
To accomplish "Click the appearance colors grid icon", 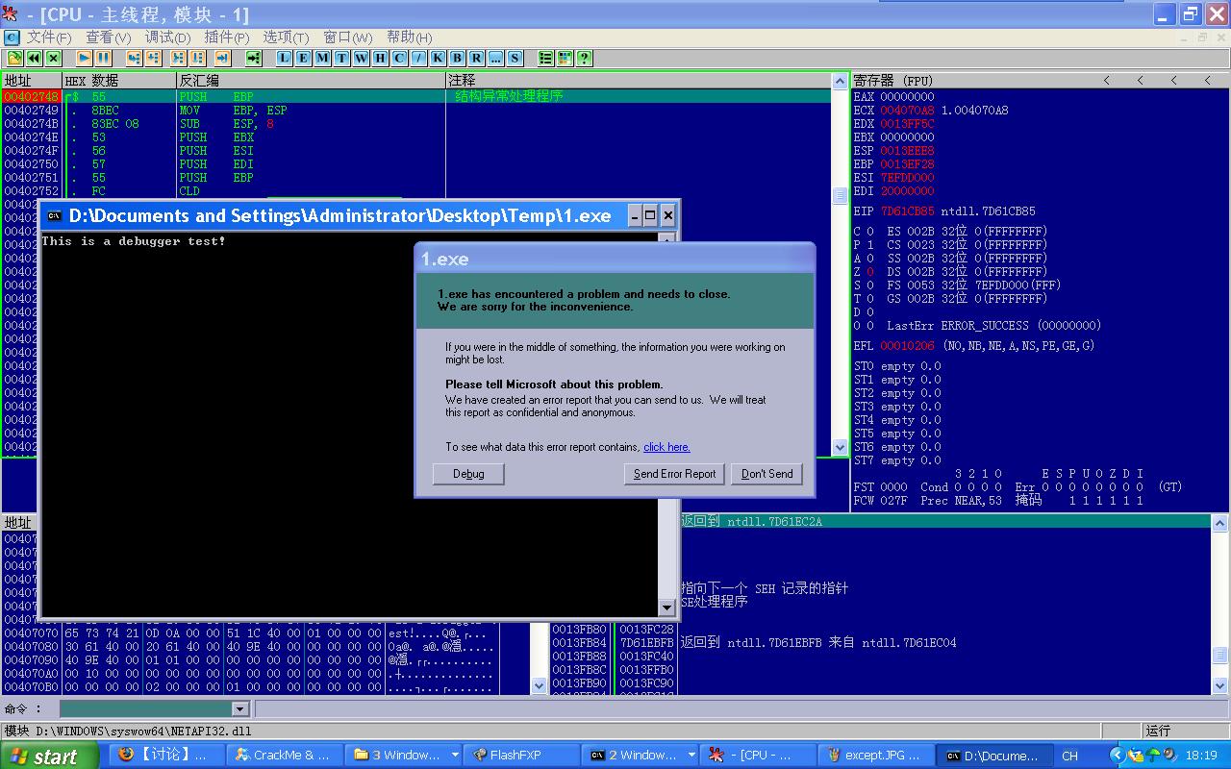I will tap(565, 58).
